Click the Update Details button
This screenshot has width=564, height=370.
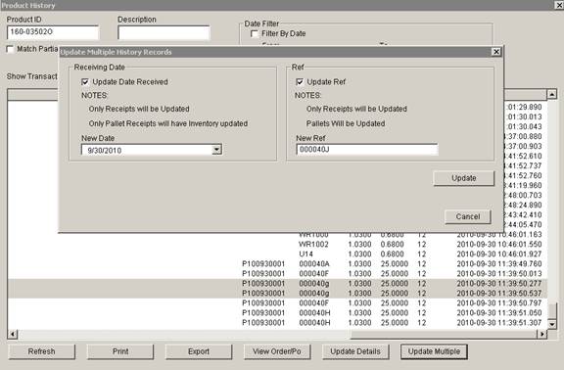[x=355, y=351]
